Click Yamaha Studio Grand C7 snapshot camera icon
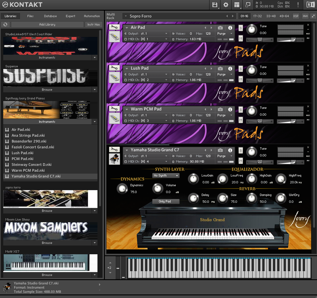This screenshot has width=317, height=298. coord(221,150)
